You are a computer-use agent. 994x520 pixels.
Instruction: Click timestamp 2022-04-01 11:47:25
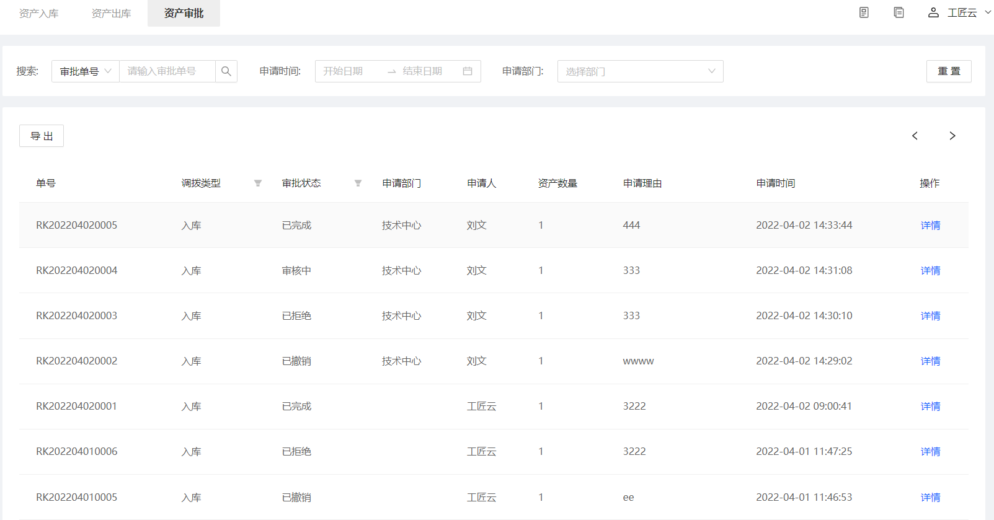(x=804, y=452)
